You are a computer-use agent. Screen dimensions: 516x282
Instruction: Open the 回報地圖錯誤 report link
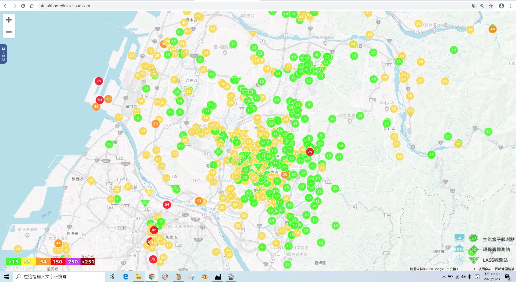pos(504,269)
